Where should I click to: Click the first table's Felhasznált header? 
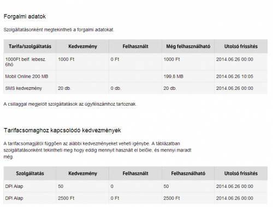pyautogui.click(x=135, y=46)
